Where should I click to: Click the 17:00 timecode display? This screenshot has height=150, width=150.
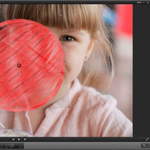tap(10, 146)
